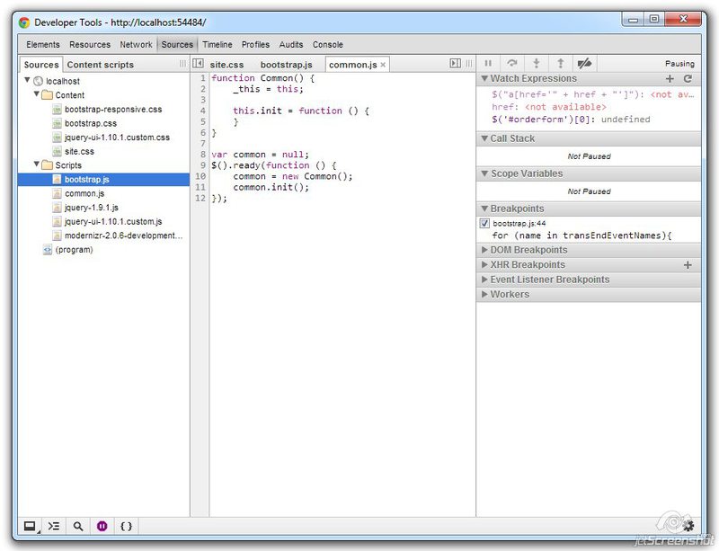
Task: Disable the bootstrap.js:44 breakpoint checkbox
Action: pos(486,223)
